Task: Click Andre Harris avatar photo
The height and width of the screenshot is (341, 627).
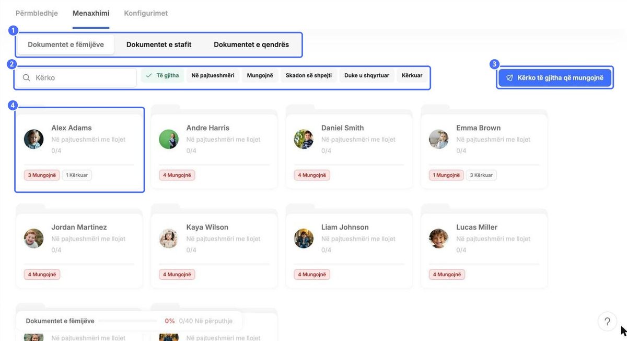Action: click(169, 139)
